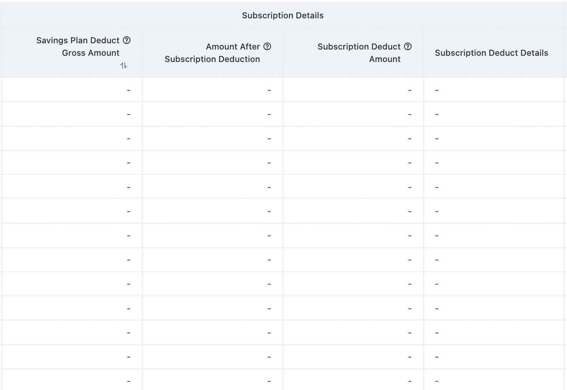Select highlighted row's Savings Plan Deduct cell

(72, 357)
